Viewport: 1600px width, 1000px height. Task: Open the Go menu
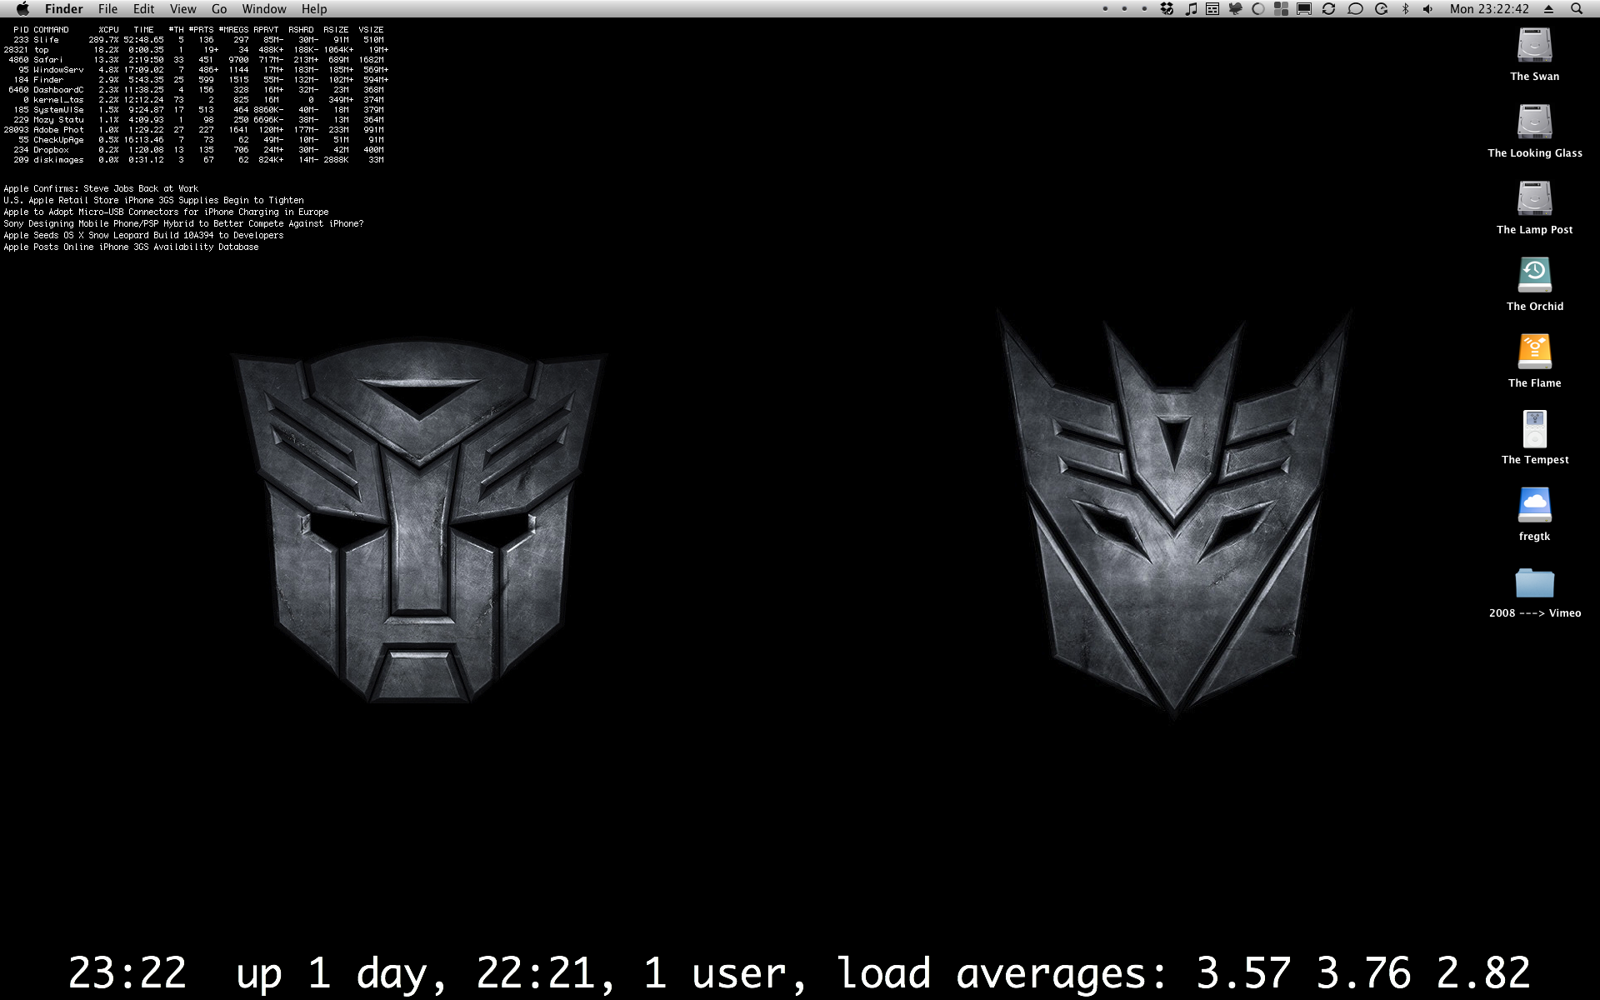click(x=219, y=9)
